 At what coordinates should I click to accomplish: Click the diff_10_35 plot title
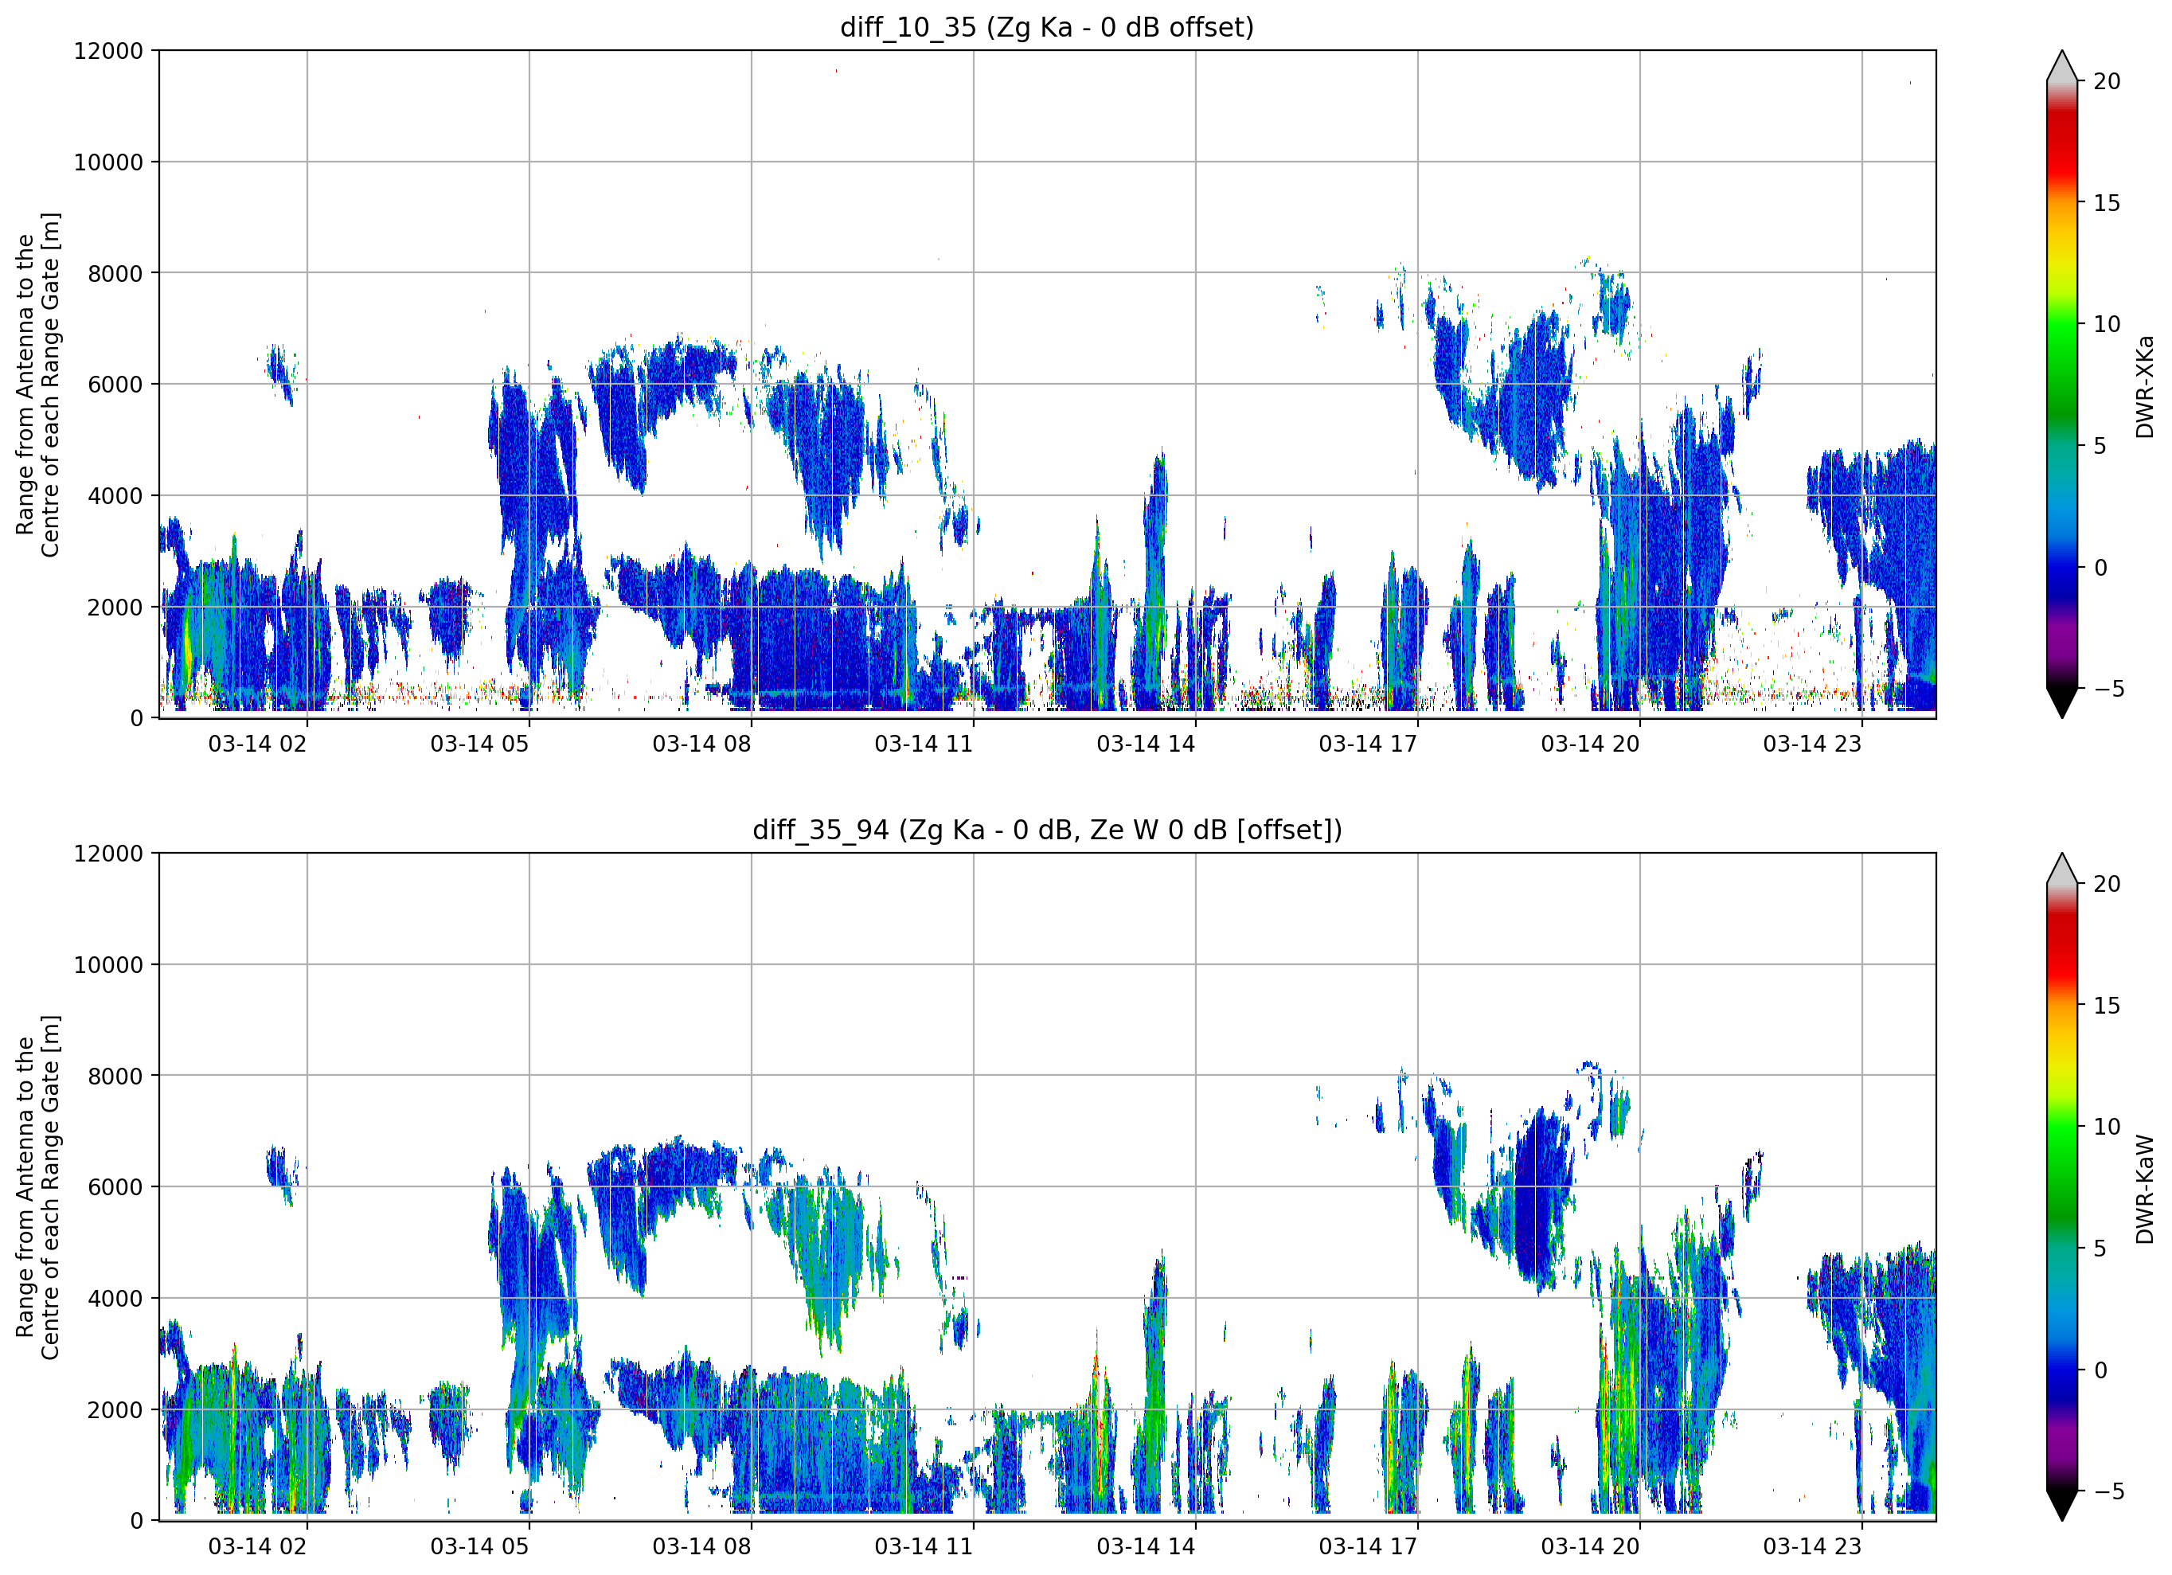1047,27
